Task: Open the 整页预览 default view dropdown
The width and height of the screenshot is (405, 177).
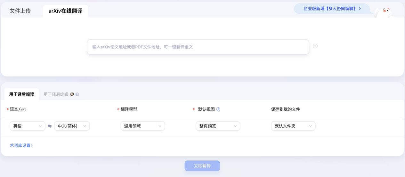Action: point(218,126)
